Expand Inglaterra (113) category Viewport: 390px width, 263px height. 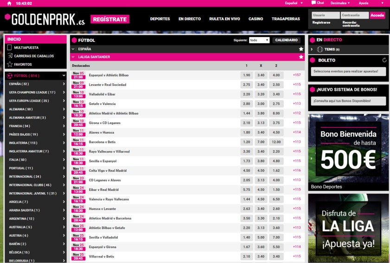36,143
